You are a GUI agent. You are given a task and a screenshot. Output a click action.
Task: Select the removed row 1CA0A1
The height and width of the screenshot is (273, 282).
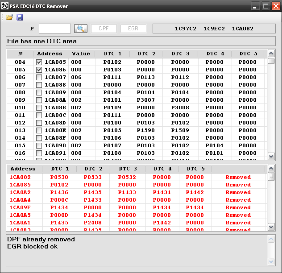click(137, 223)
